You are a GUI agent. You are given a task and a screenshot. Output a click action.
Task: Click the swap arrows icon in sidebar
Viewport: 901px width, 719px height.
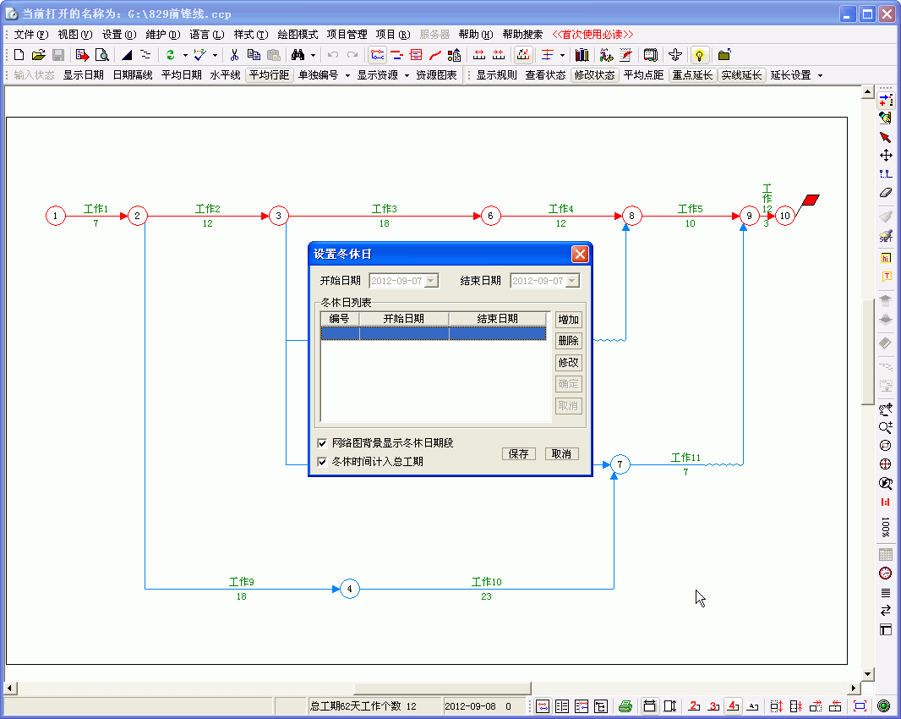[886, 610]
